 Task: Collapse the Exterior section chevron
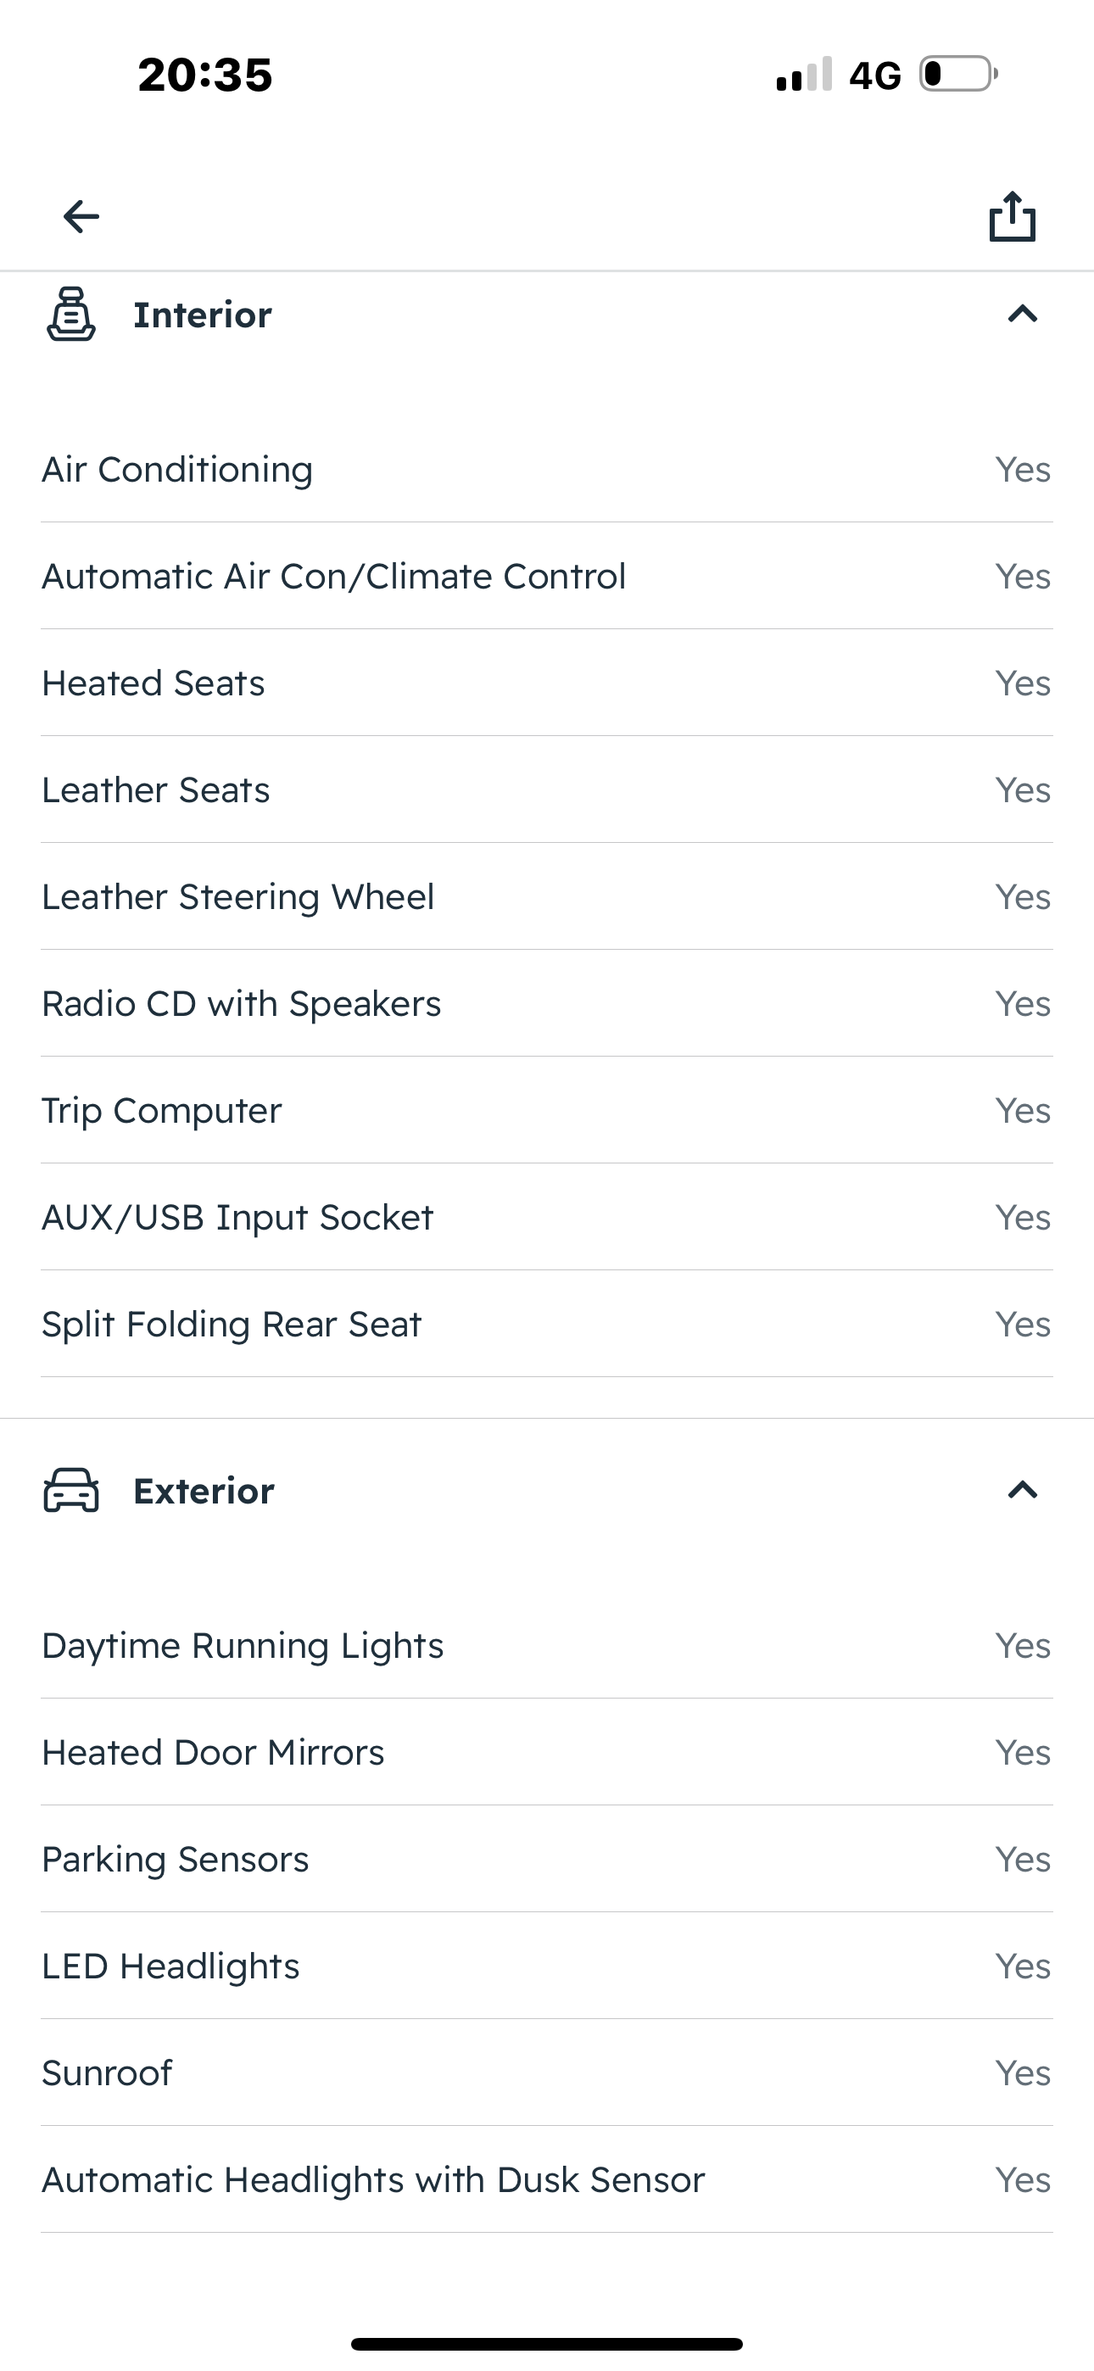(1022, 1490)
